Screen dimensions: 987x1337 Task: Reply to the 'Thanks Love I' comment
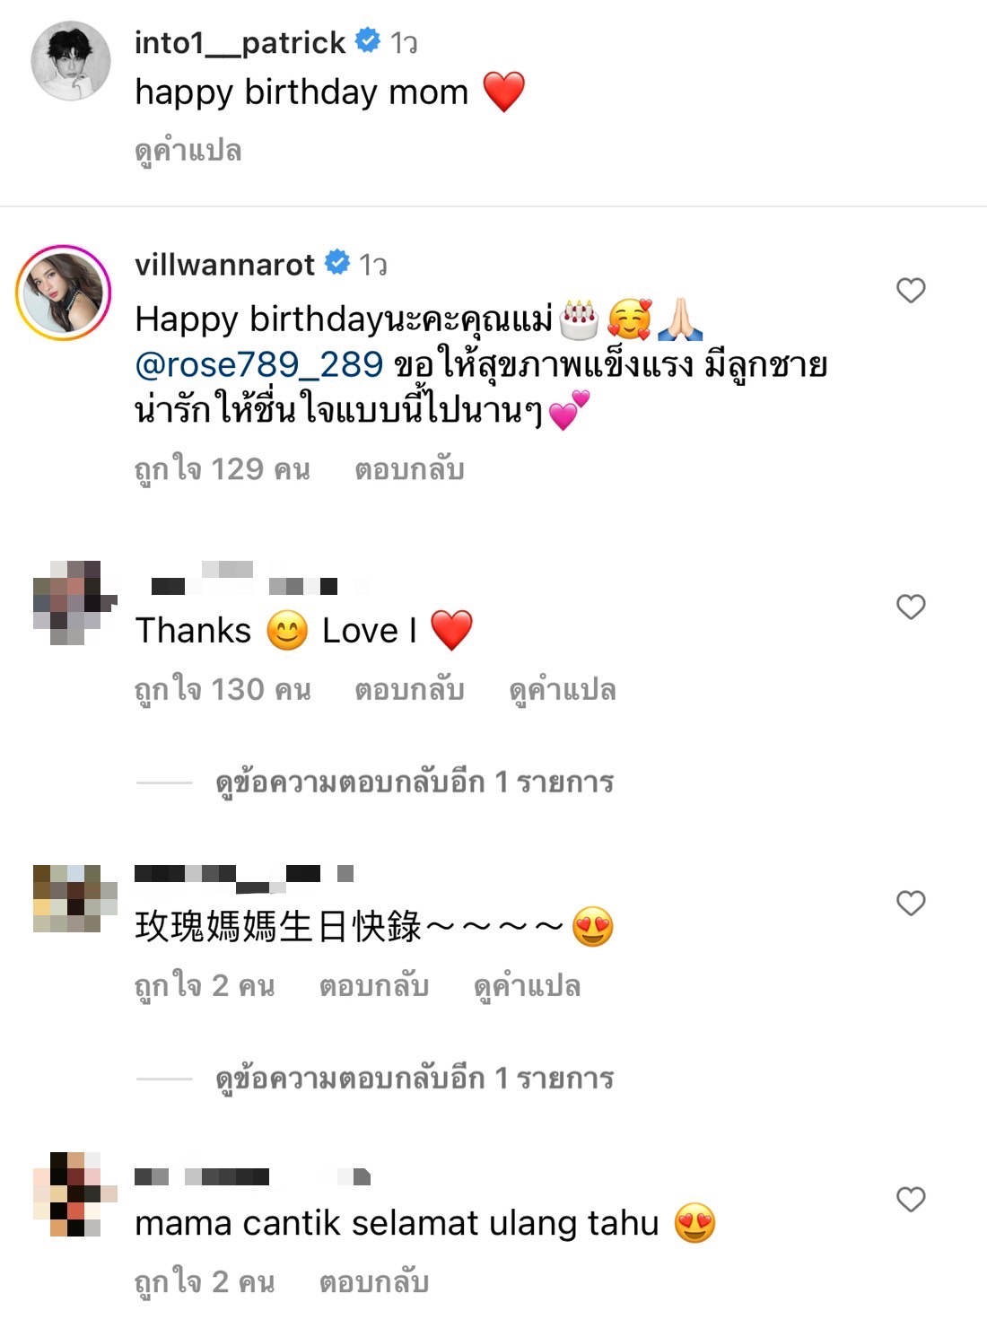coord(409,689)
